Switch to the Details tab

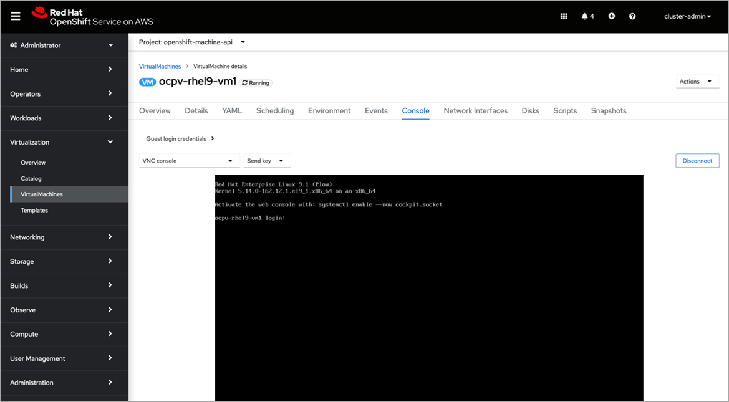(196, 110)
